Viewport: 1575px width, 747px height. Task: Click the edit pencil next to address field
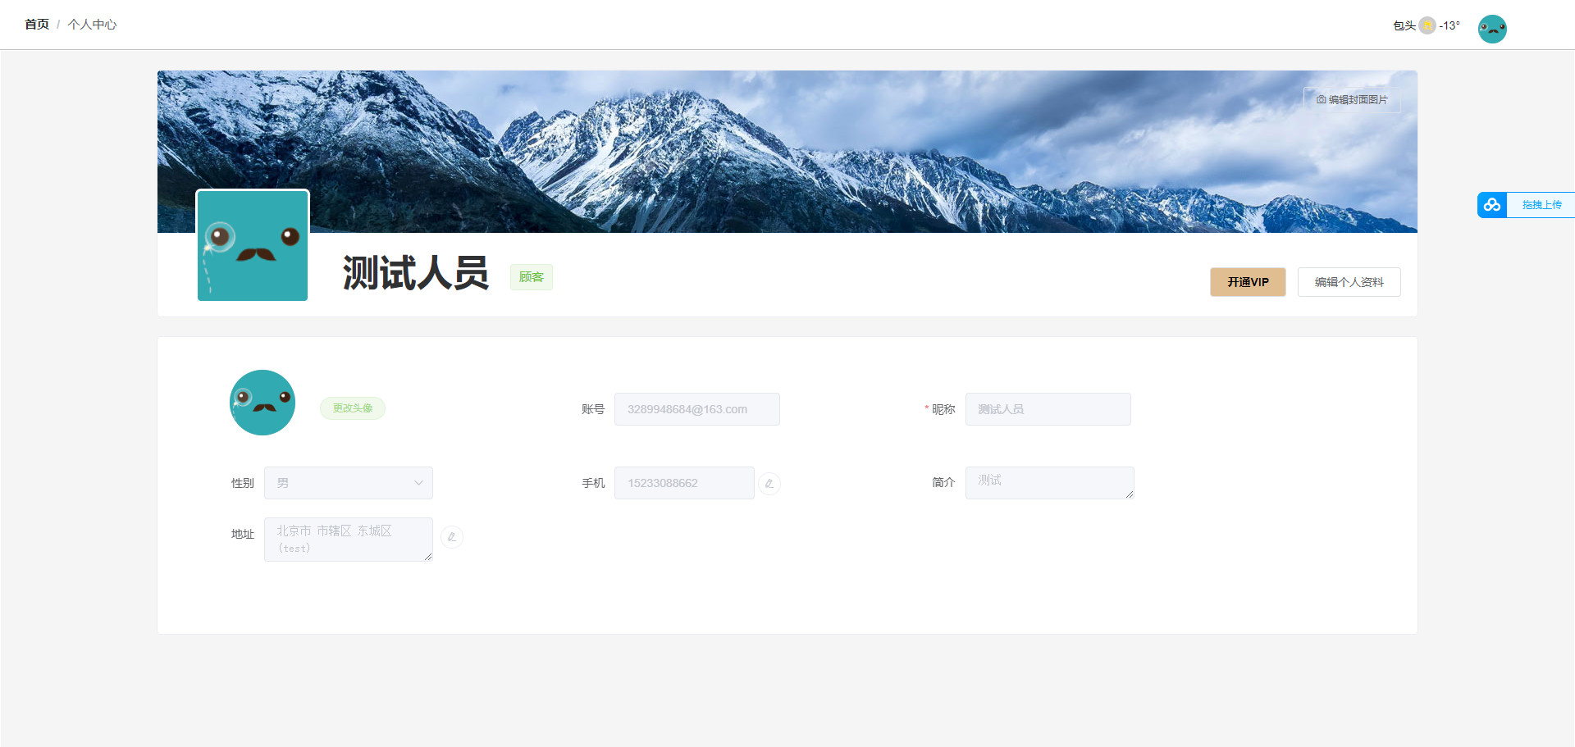click(x=452, y=537)
